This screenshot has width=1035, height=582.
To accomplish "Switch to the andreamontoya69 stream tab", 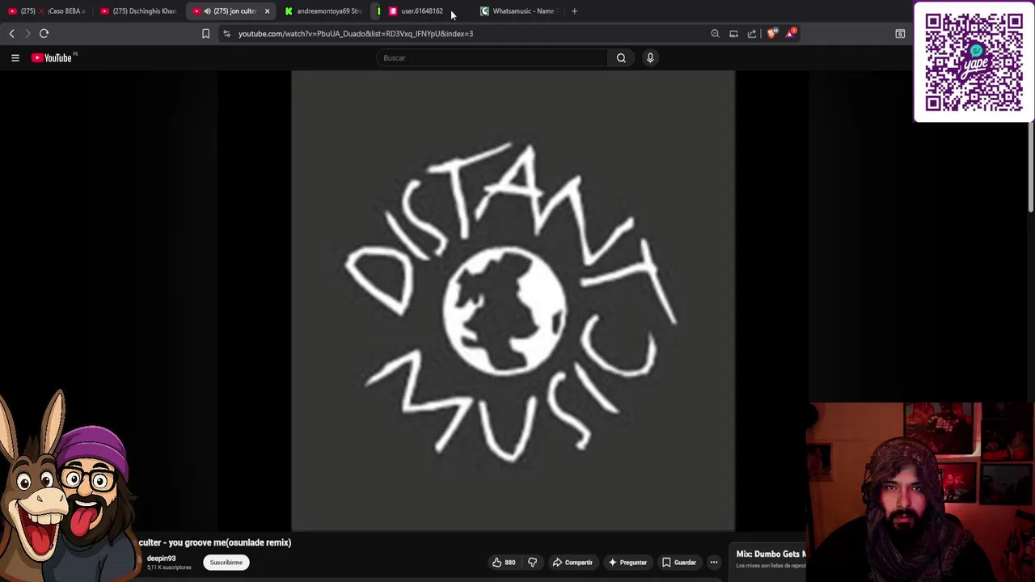I will click(323, 11).
